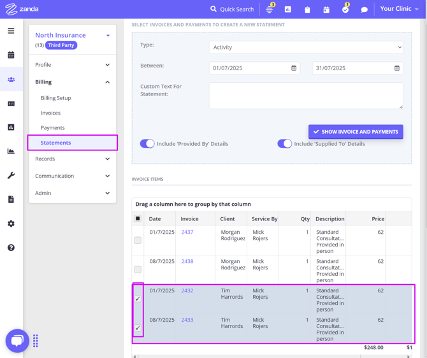Click Show Invoice and Payments button
Image resolution: width=427 pixels, height=358 pixels.
click(x=356, y=132)
